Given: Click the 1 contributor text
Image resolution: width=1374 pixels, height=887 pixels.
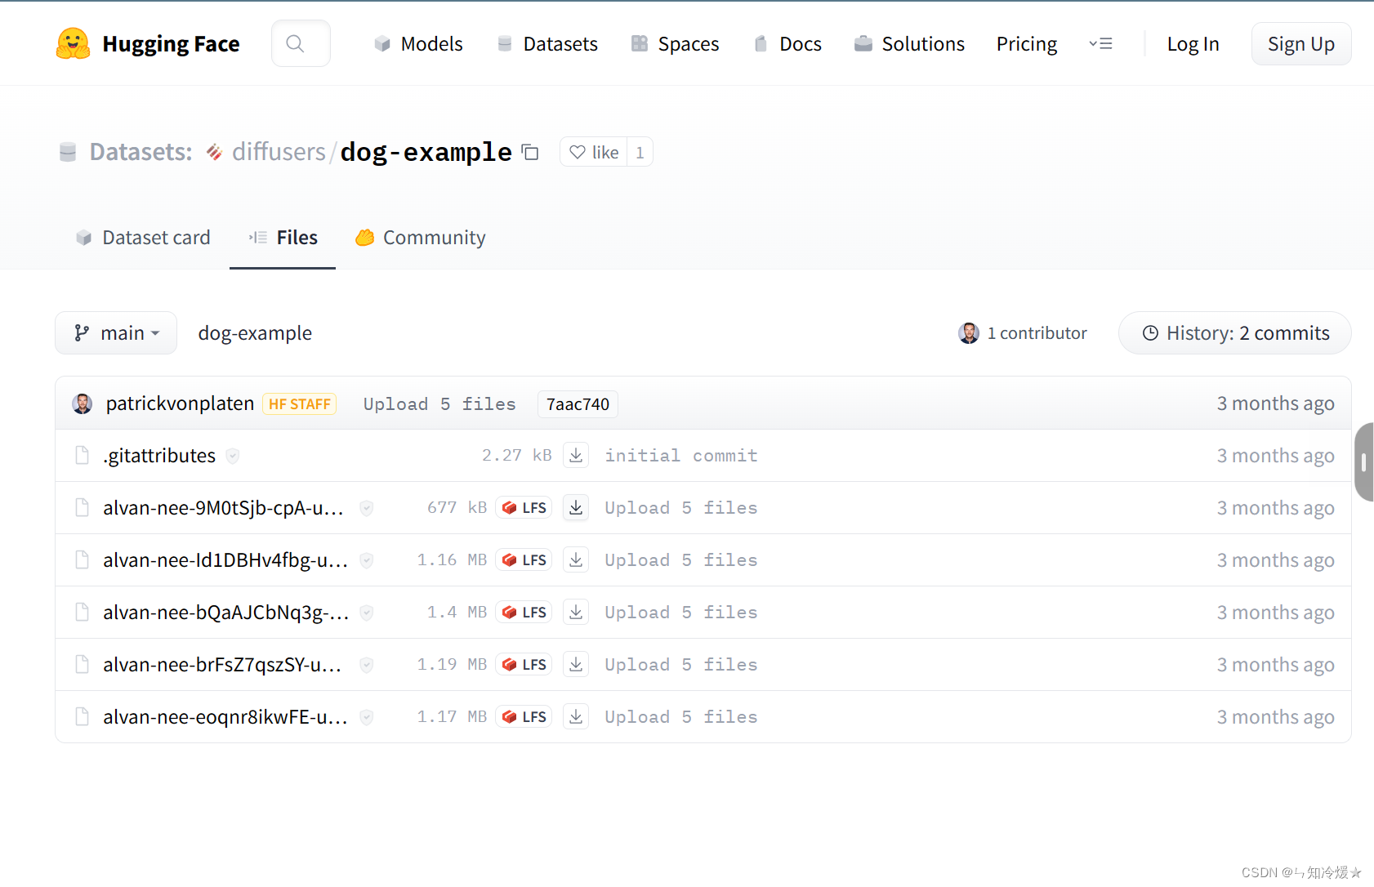Looking at the screenshot, I should tap(1037, 332).
